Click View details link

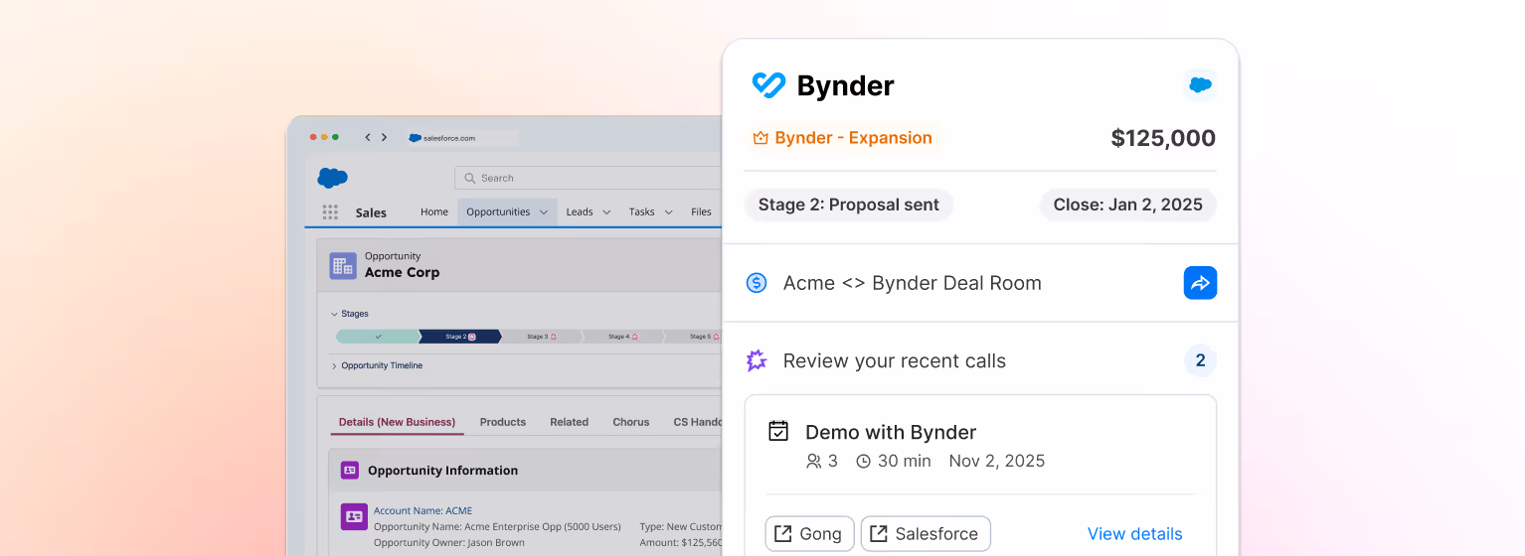1134,534
